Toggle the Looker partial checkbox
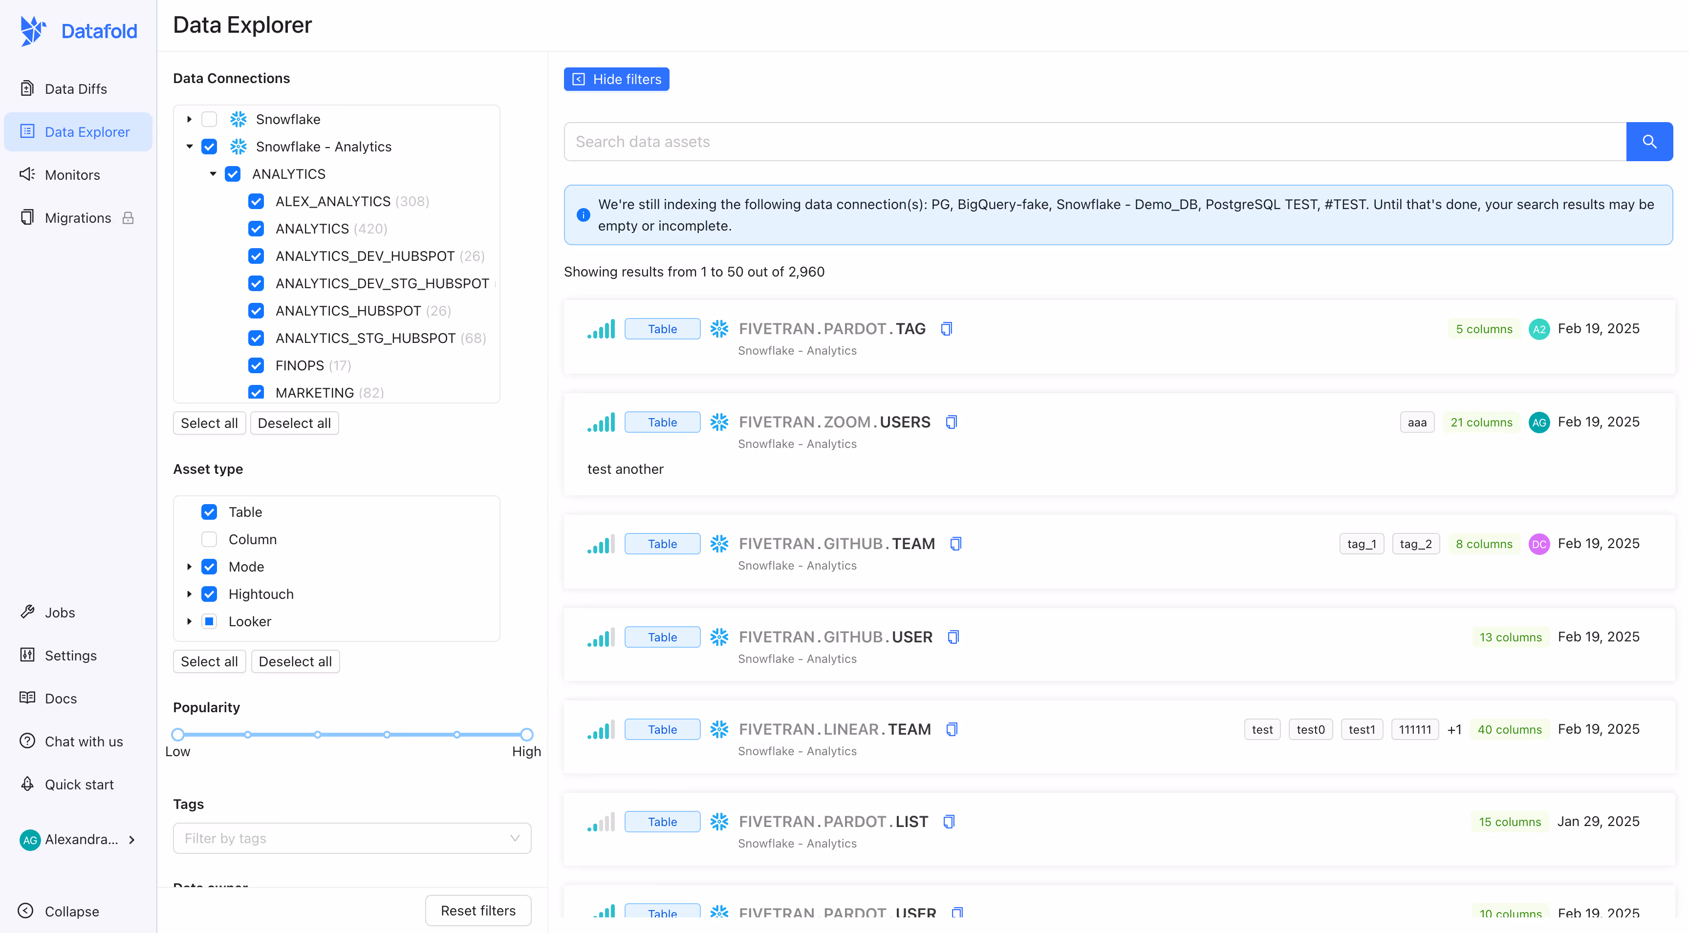 (x=209, y=621)
